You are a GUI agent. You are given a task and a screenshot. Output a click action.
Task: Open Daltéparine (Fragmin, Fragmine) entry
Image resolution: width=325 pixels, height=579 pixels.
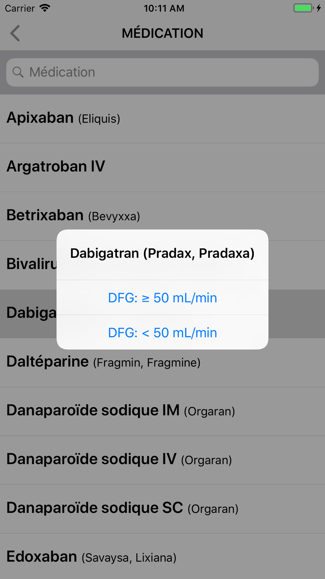coord(162,362)
